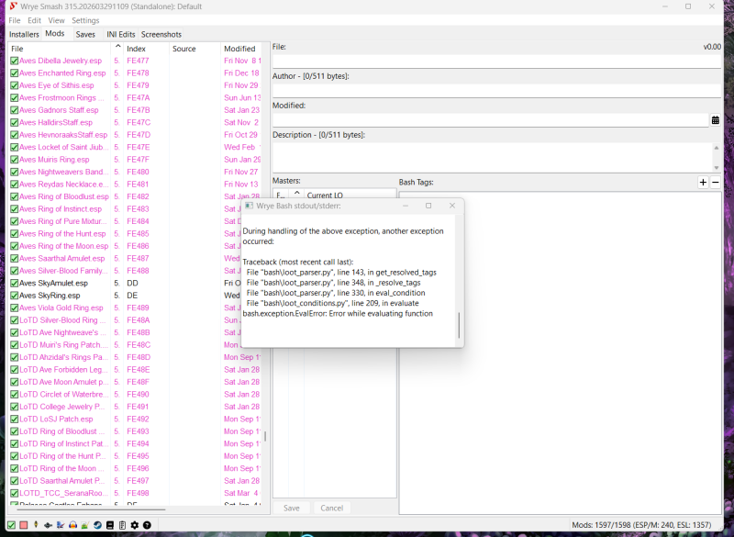Click the paint editor launcher icon
This screenshot has width=734, height=537.
click(84, 525)
